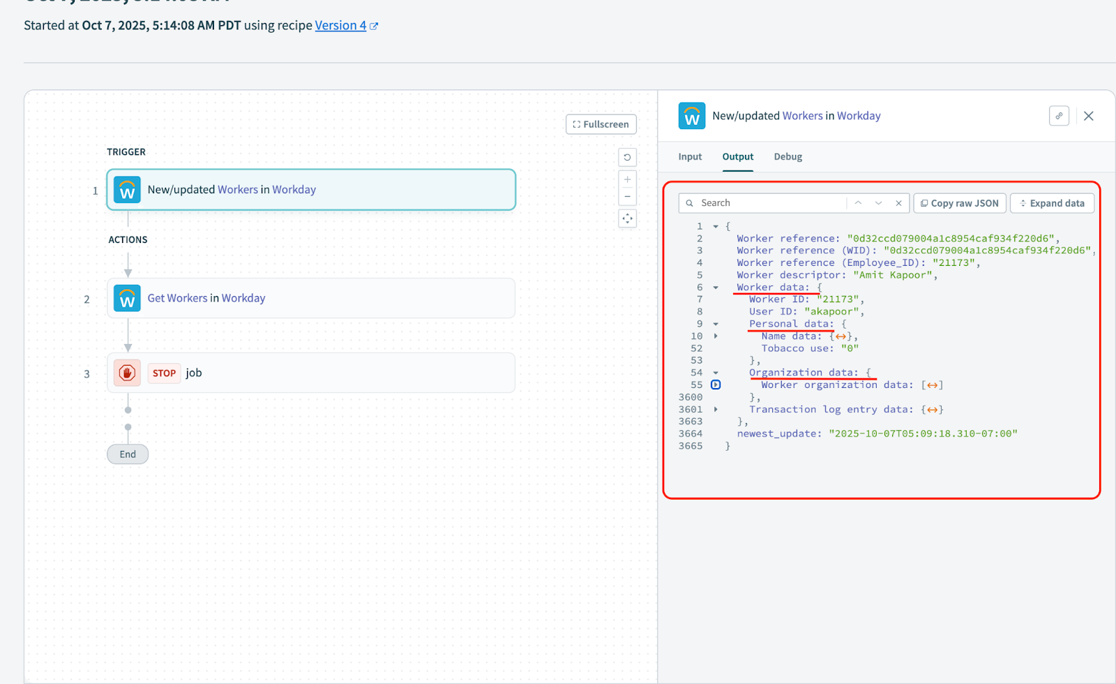The image size is (1116, 684).
Task: Switch to the Output tab
Action: coord(738,157)
